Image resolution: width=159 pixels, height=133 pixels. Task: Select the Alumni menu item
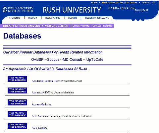pyautogui.click(x=73, y=18)
